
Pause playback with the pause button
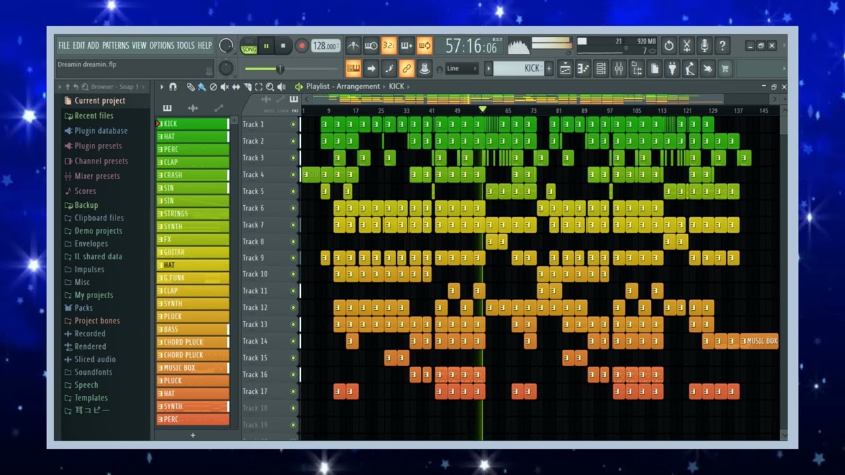[266, 46]
